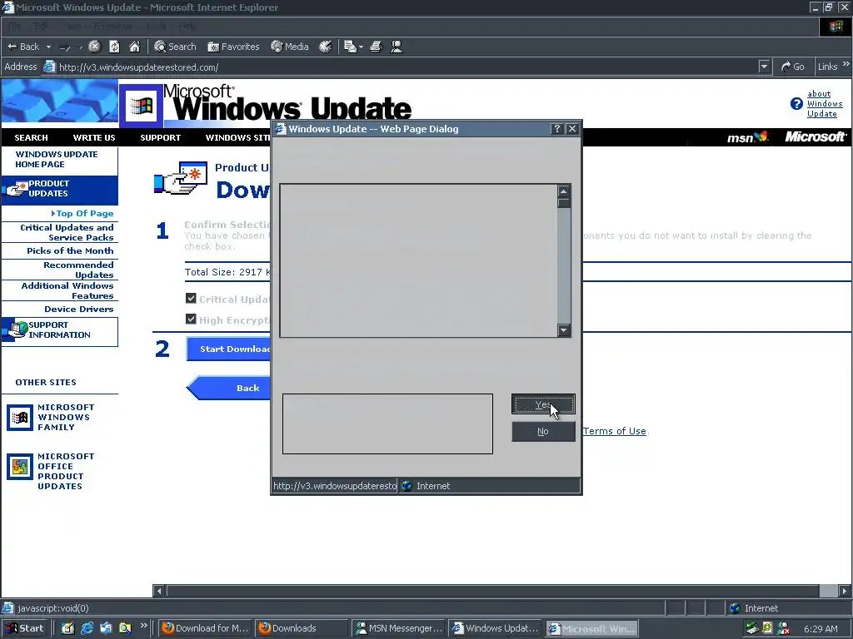The image size is (853, 639).
Task: Open the Favorites toolbar button
Action: click(x=233, y=47)
